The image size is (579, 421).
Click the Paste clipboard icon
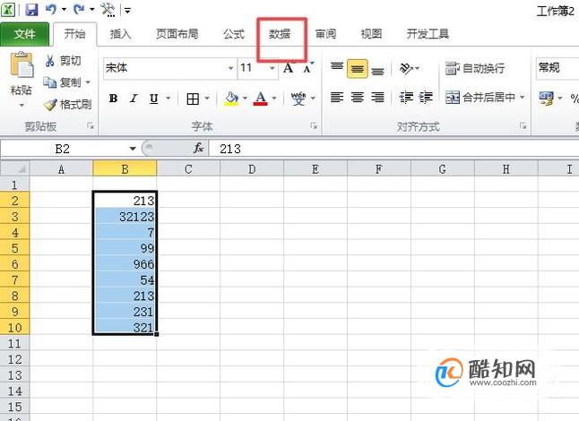pos(22,64)
